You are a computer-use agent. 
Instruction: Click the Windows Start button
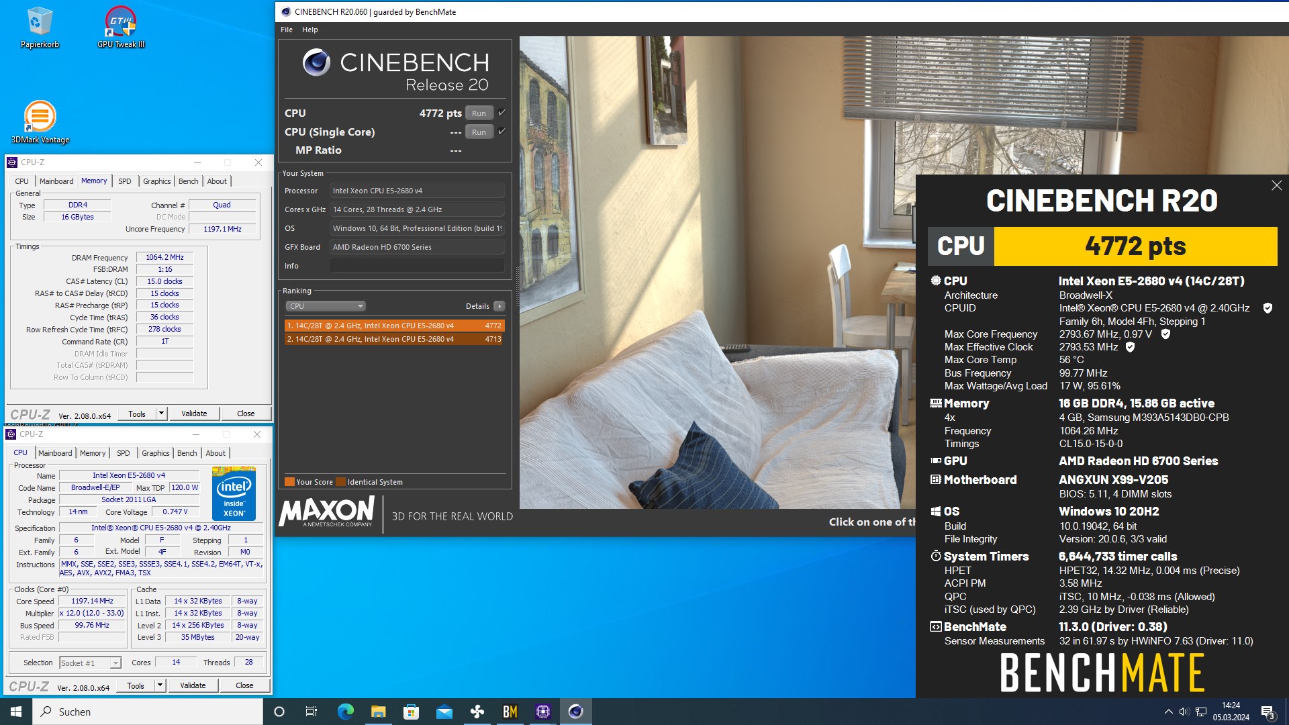click(x=16, y=712)
